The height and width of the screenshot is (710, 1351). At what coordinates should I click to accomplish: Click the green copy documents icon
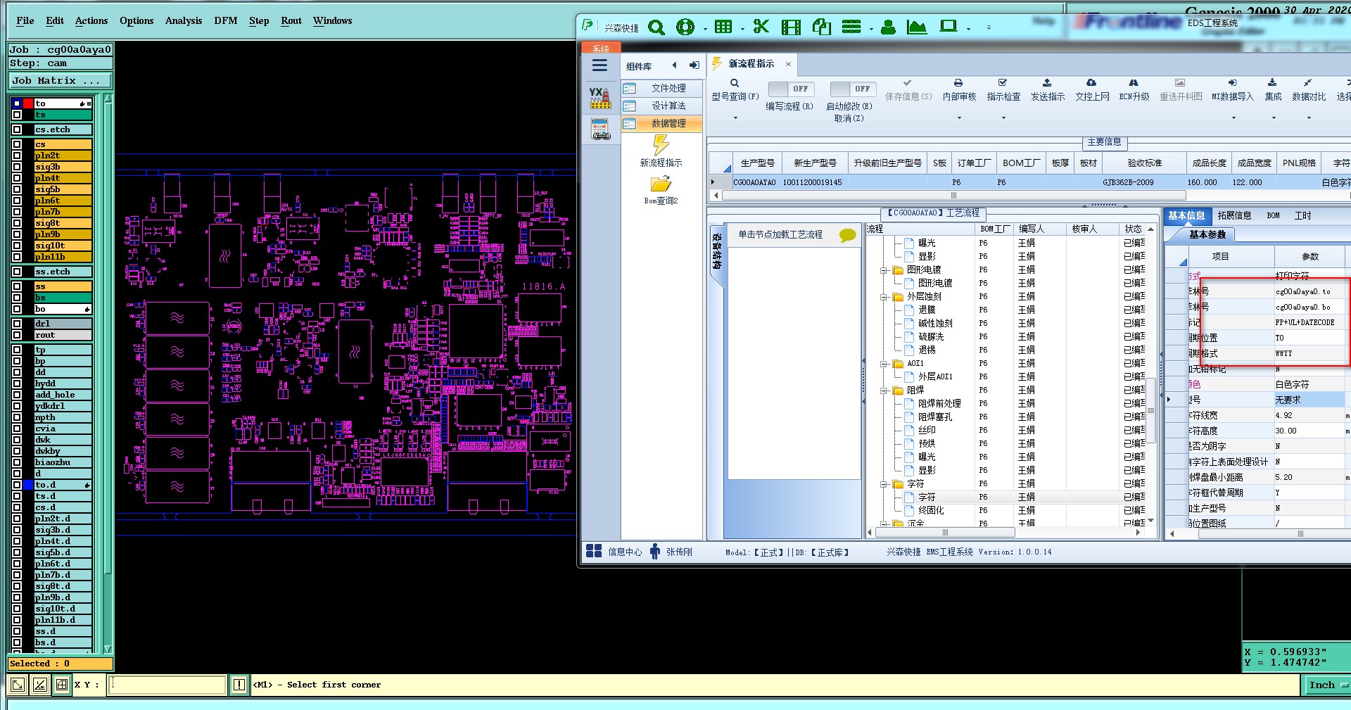point(821,27)
